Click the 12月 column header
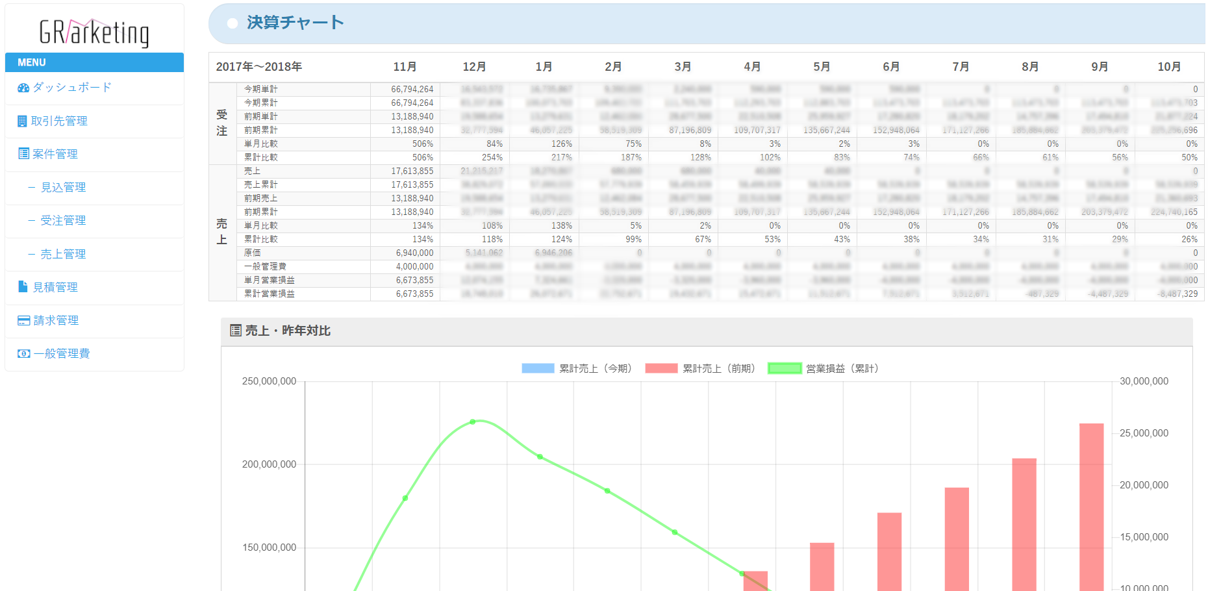 (474, 67)
